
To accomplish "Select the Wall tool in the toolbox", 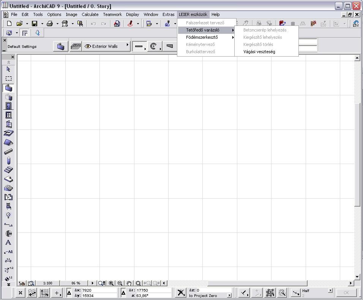I will 9,88.
